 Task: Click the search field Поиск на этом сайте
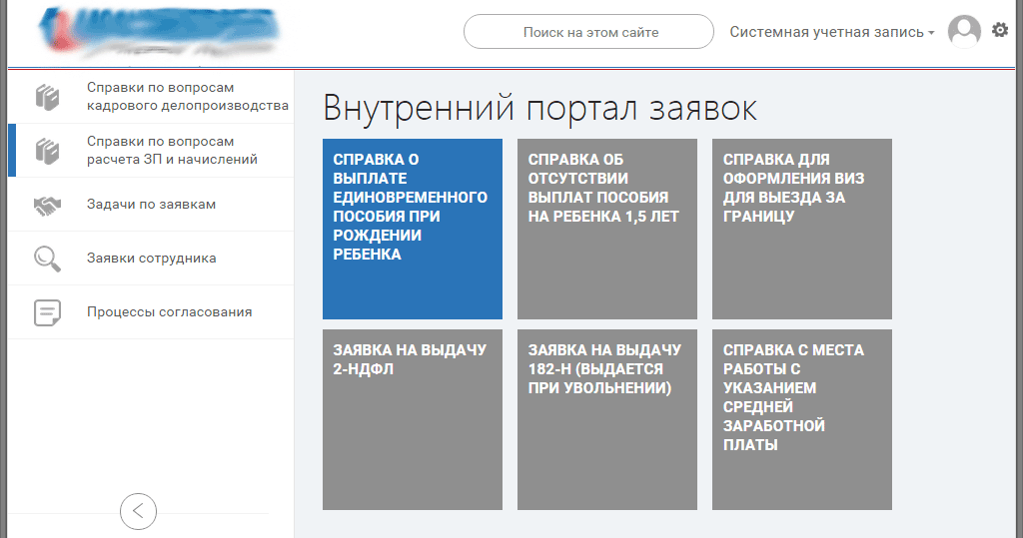coord(589,32)
